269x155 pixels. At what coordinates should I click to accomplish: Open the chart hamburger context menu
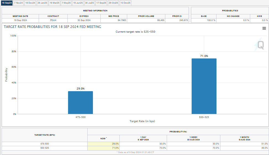pos(264,28)
